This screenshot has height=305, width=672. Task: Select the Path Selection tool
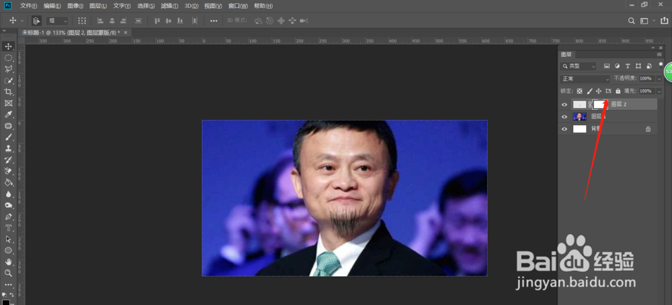click(8, 239)
